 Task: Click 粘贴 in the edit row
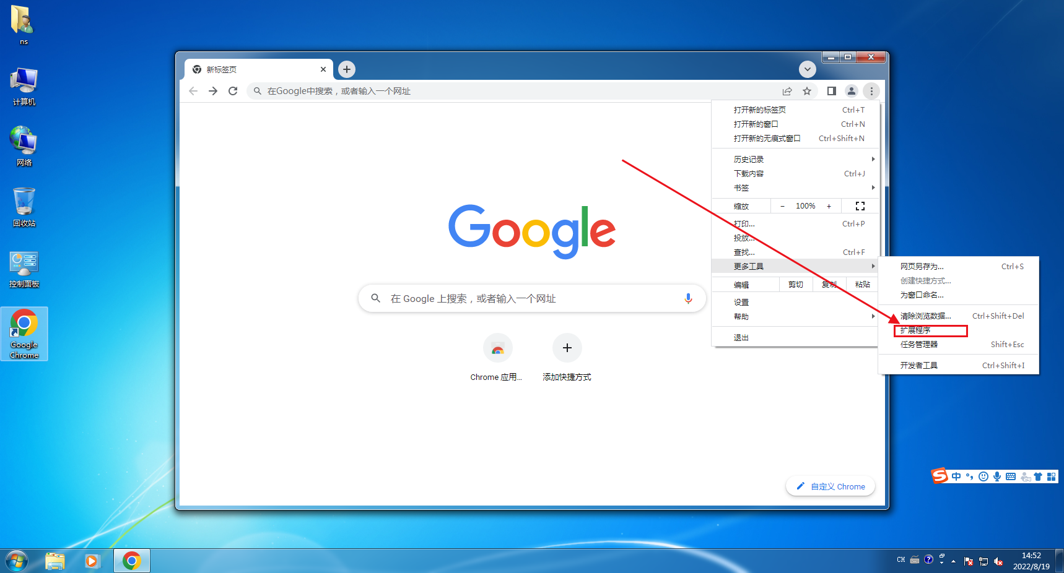(x=863, y=284)
